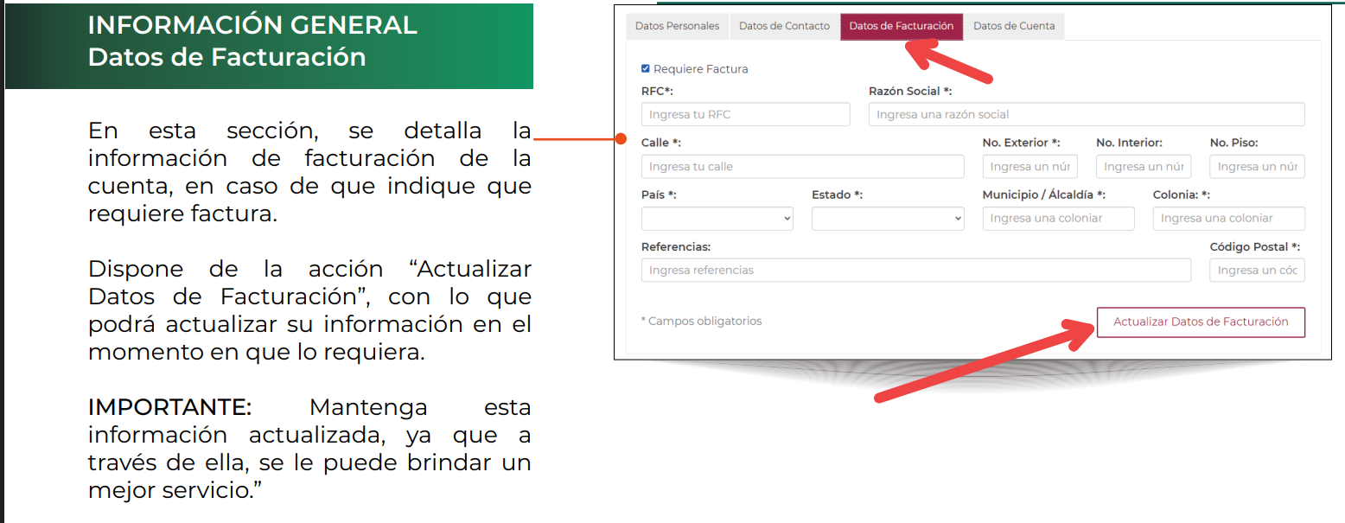Focus the RFC input field
This screenshot has width=1345, height=523.
746,114
